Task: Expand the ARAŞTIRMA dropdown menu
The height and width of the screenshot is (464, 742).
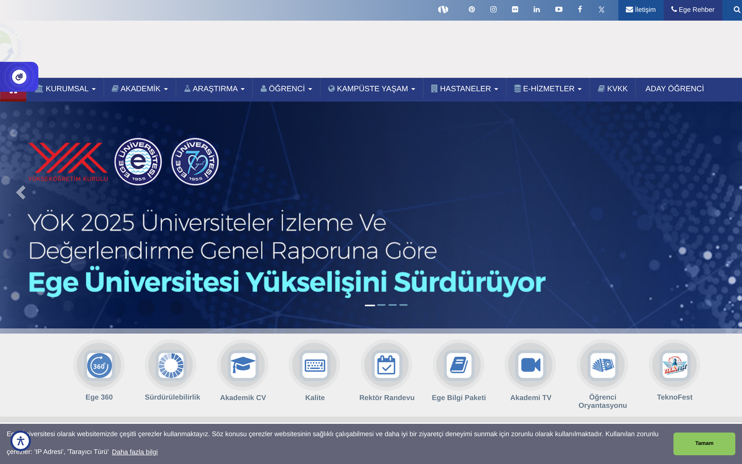Action: [214, 89]
